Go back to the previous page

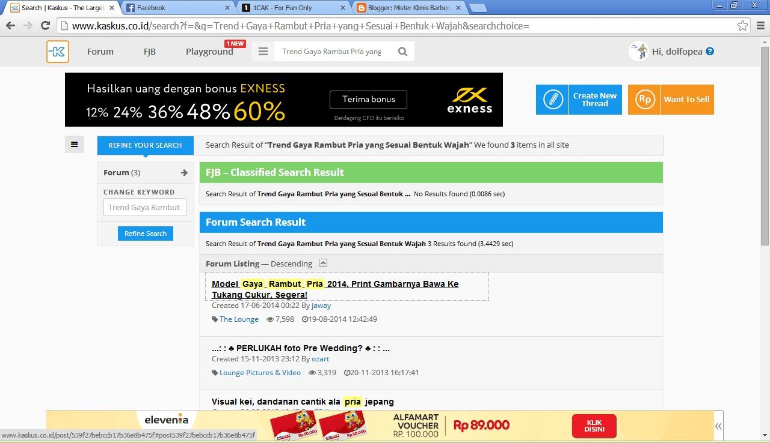click(10, 26)
